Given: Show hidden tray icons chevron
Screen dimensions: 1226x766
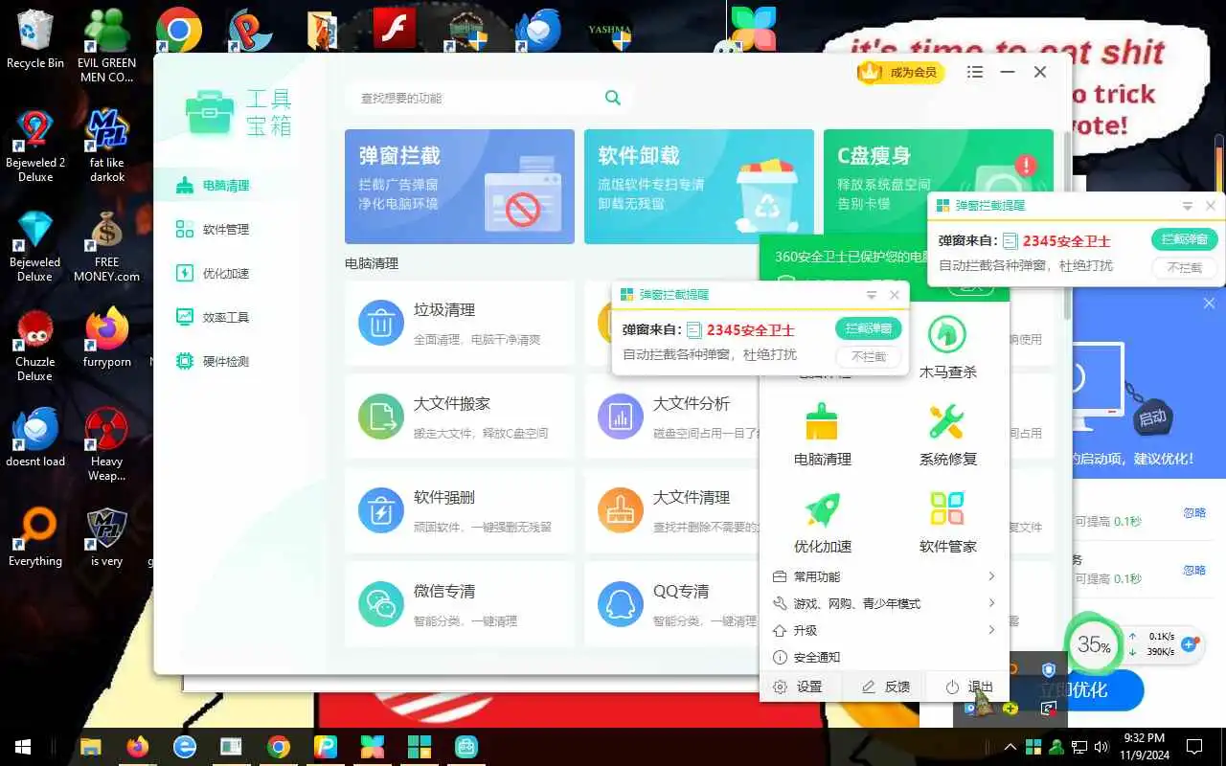Looking at the screenshot, I should 1010,747.
